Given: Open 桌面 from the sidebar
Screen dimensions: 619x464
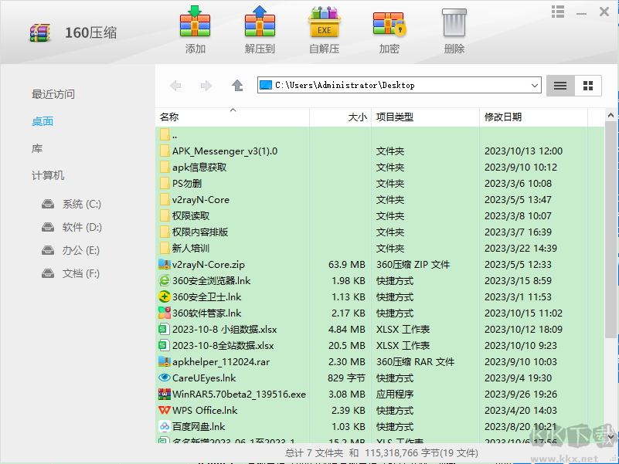Looking at the screenshot, I should [x=42, y=121].
